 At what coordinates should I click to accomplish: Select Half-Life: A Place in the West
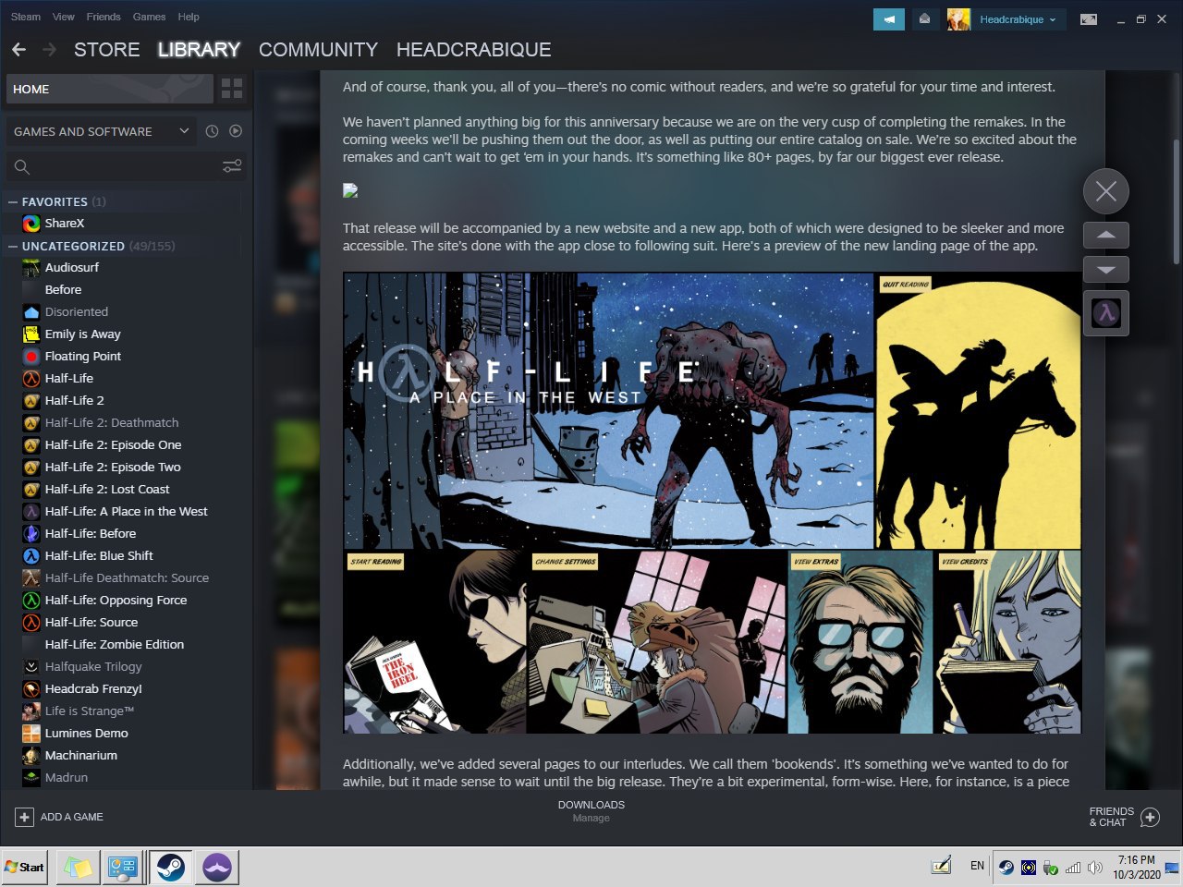coord(127,511)
